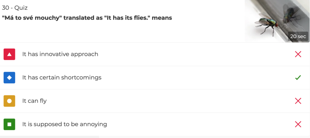Screen dimensions: 310x138
Task: Click the green square answer icon
Action: pos(9,124)
